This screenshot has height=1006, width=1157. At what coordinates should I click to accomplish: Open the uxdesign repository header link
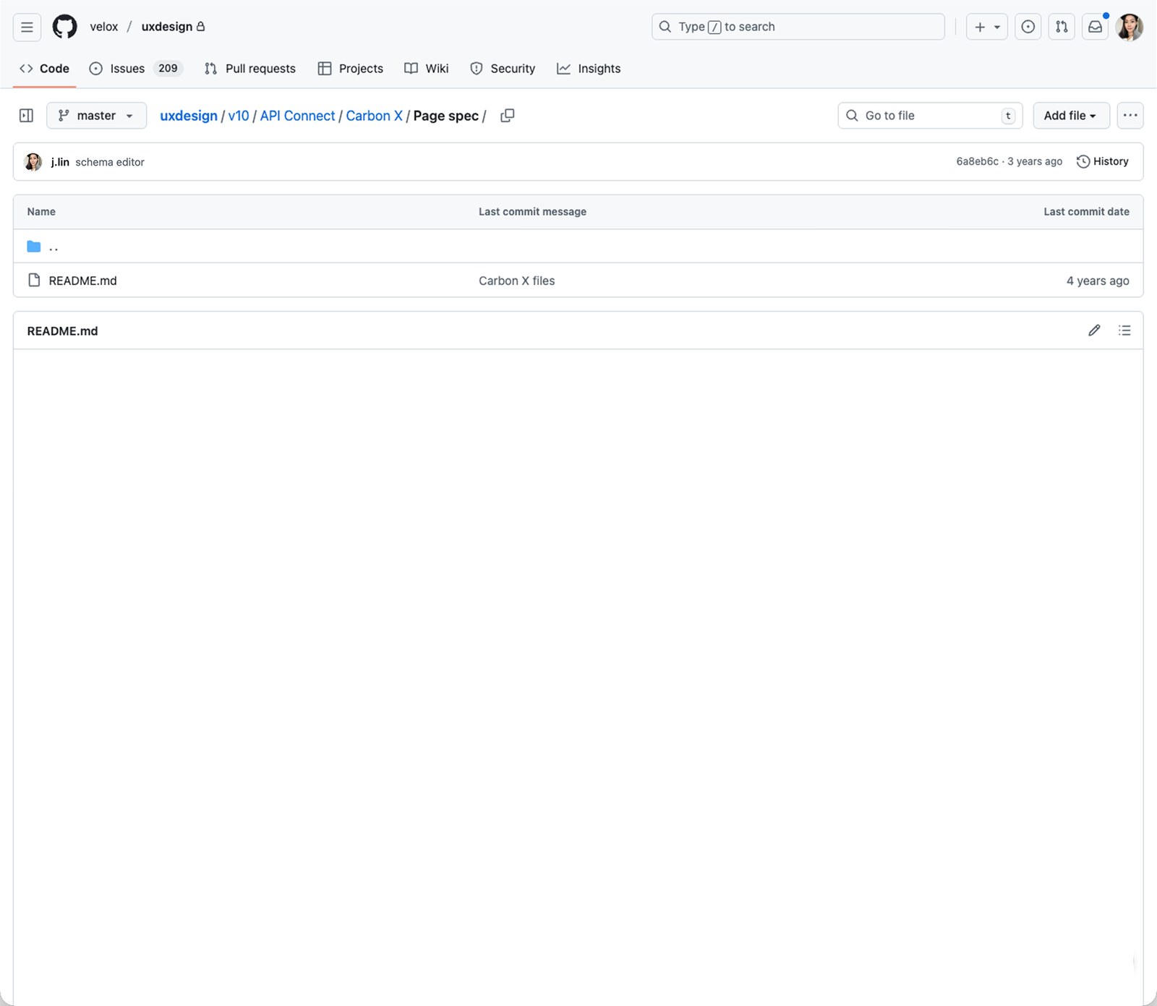coord(167,27)
